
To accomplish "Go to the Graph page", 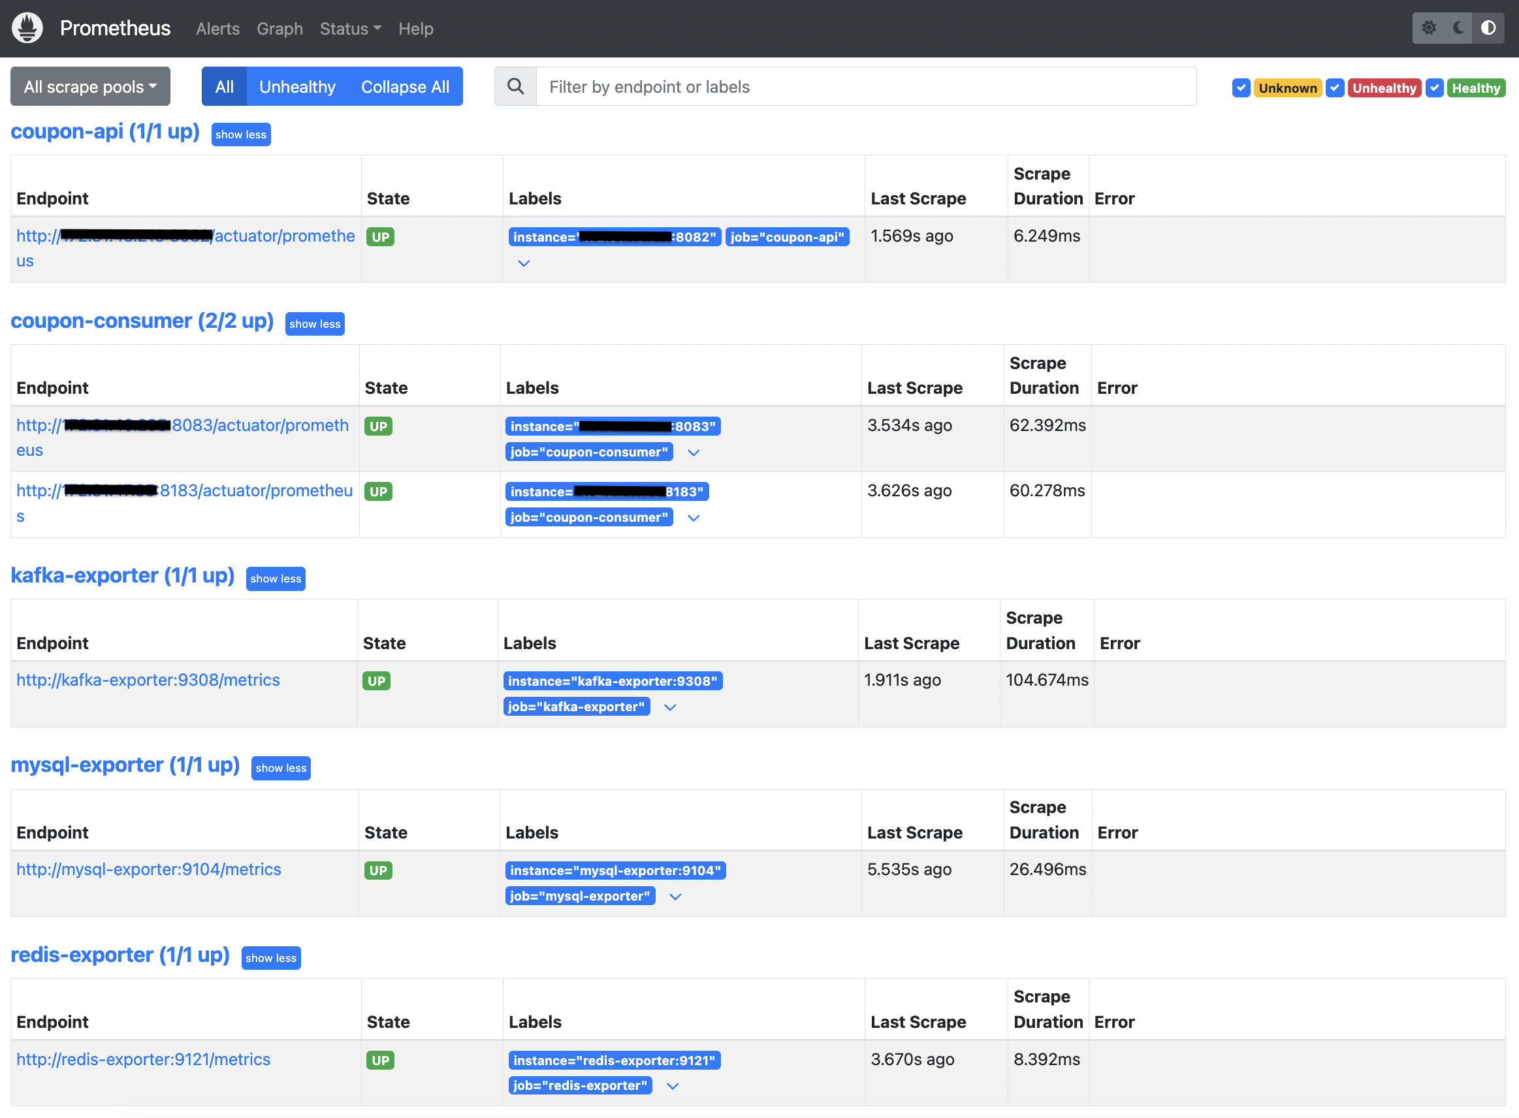I will (280, 29).
